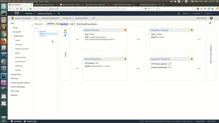Viewport: 219px width, 123px height.
Task: Open Stages in the left sidebar
Action: (17, 40)
